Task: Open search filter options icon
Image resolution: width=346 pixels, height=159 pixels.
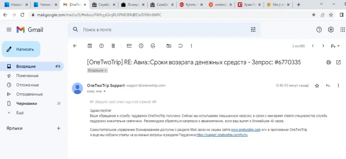Action: (x=253, y=30)
